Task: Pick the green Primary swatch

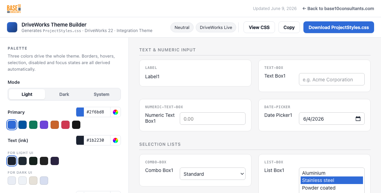Action: (33, 125)
